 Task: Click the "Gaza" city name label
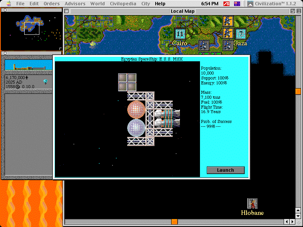click(240, 43)
